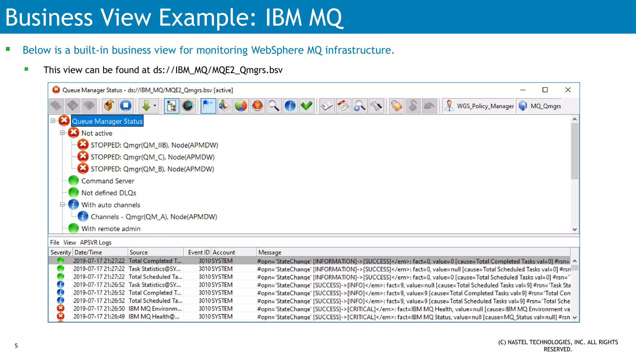This screenshot has width=636, height=358.
Task: Click the log panel scroll down arrow
Action: coord(575,318)
